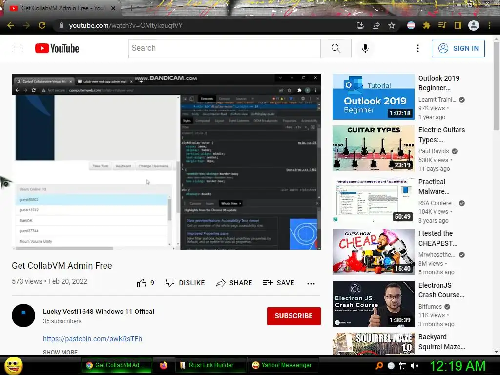
Task: Open Firefox from the taskbar
Action: [x=163, y=365]
